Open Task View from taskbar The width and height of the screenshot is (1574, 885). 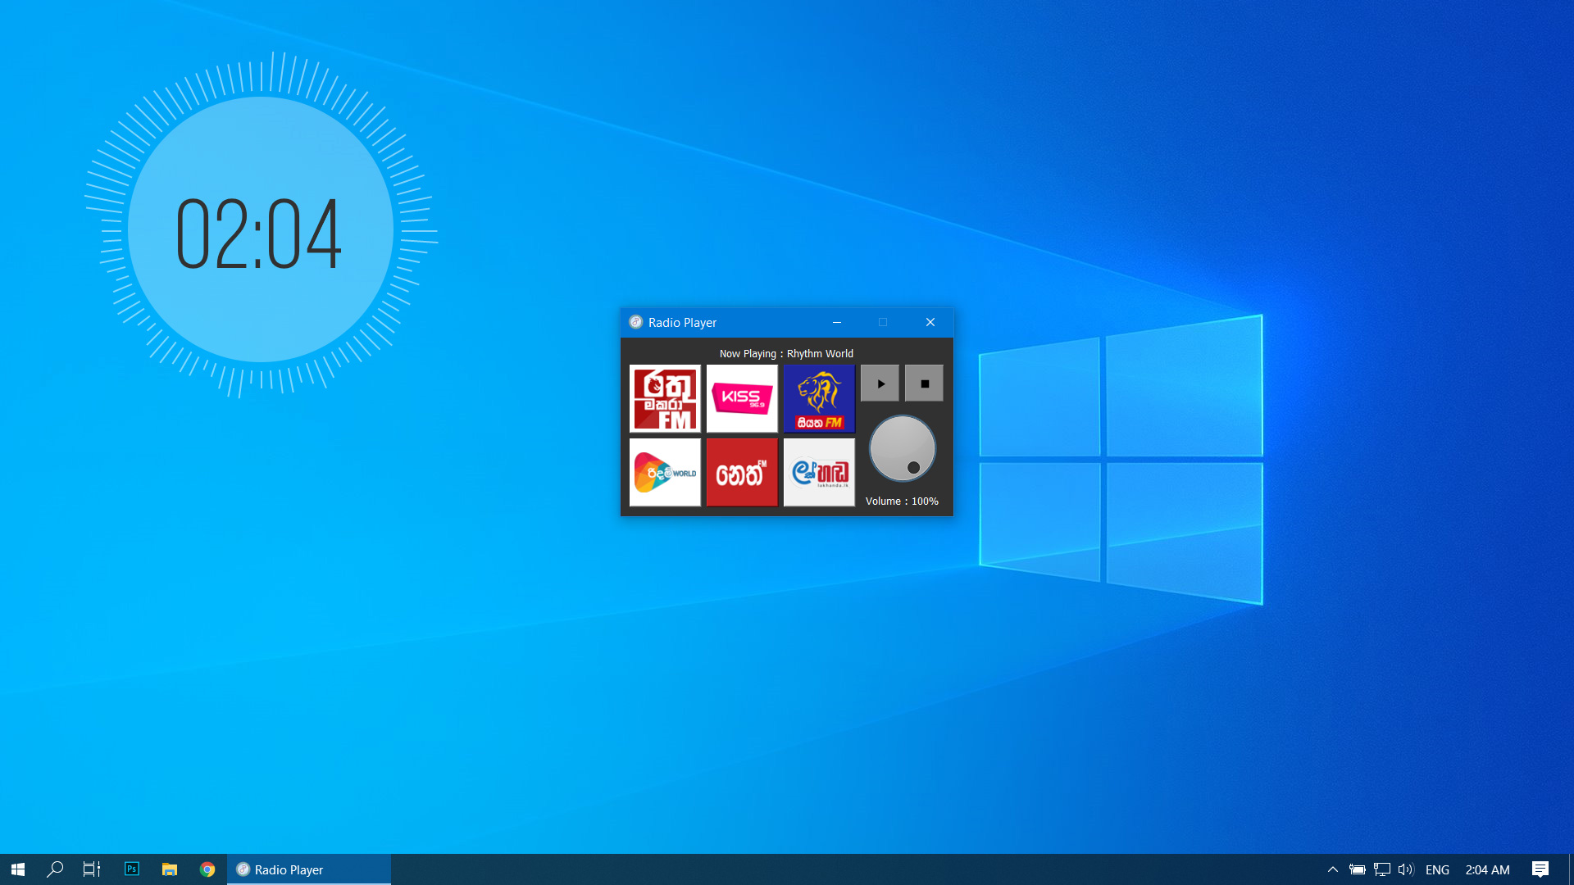point(92,869)
